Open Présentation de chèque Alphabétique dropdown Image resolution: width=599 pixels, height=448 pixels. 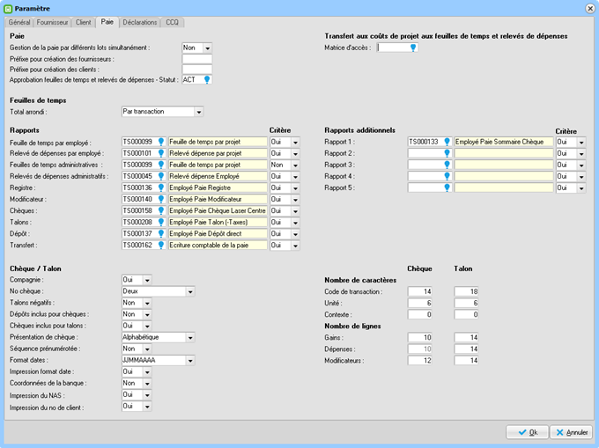[x=190, y=338]
